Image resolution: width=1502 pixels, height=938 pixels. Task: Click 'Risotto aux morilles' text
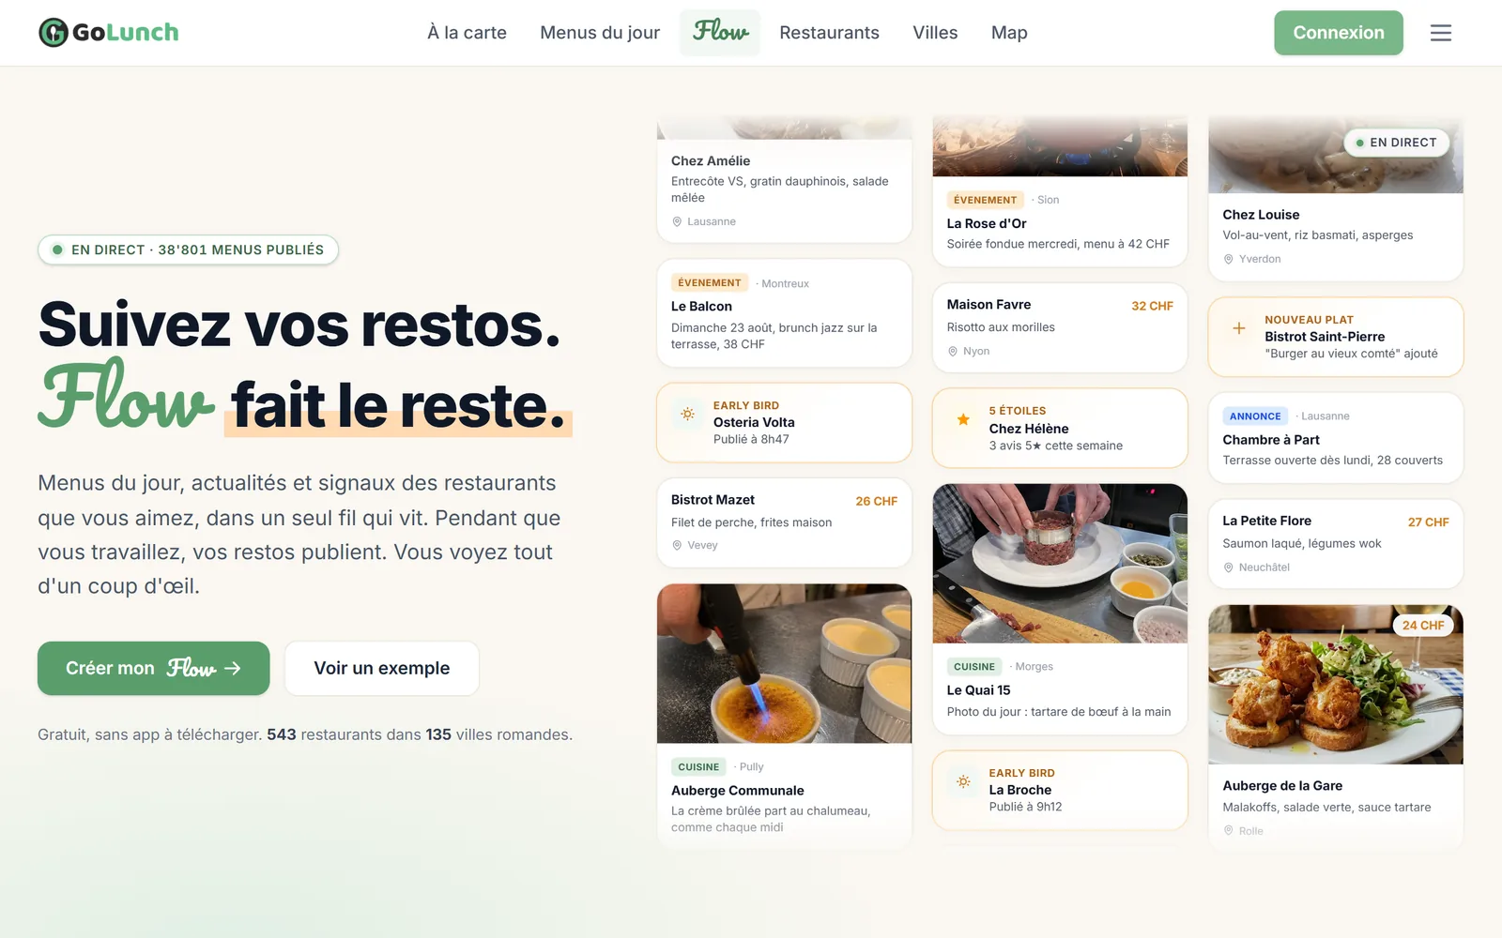click(x=1001, y=327)
